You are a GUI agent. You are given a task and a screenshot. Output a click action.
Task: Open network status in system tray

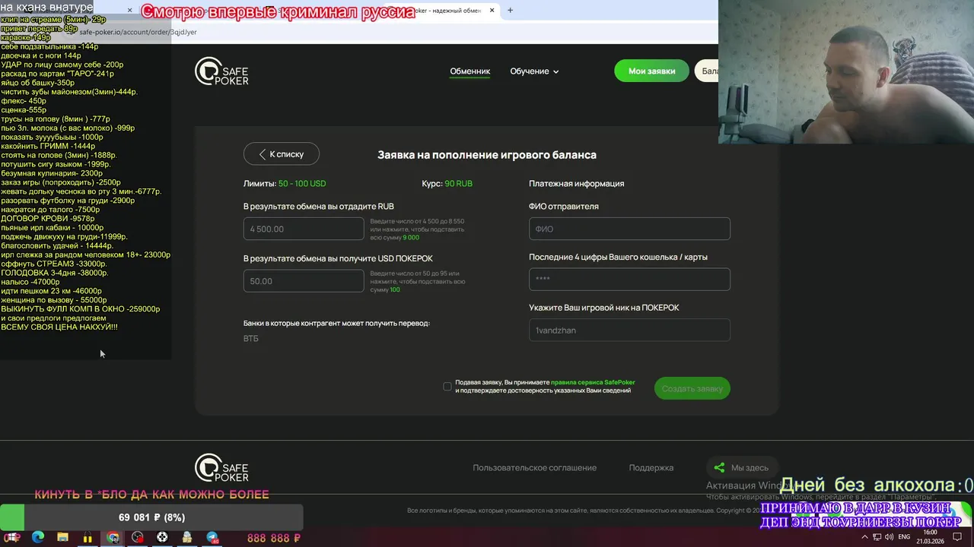(877, 537)
